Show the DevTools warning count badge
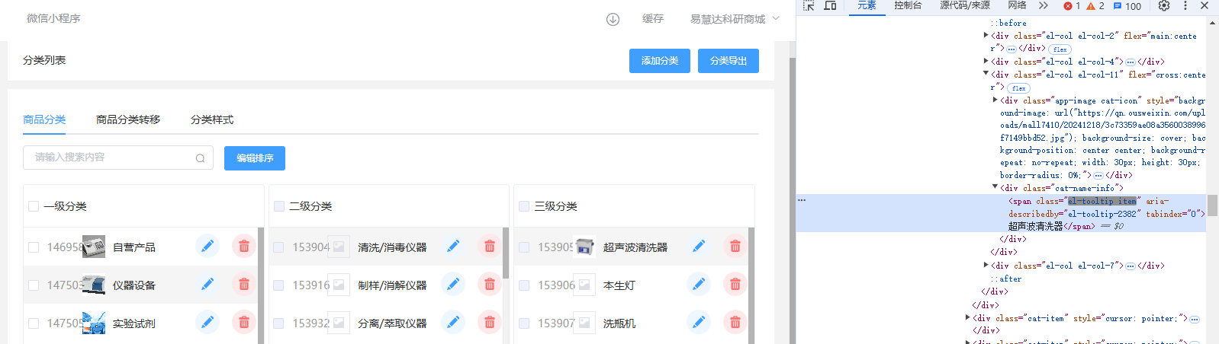Screen dimensions: 1219x344 tap(1095, 6)
